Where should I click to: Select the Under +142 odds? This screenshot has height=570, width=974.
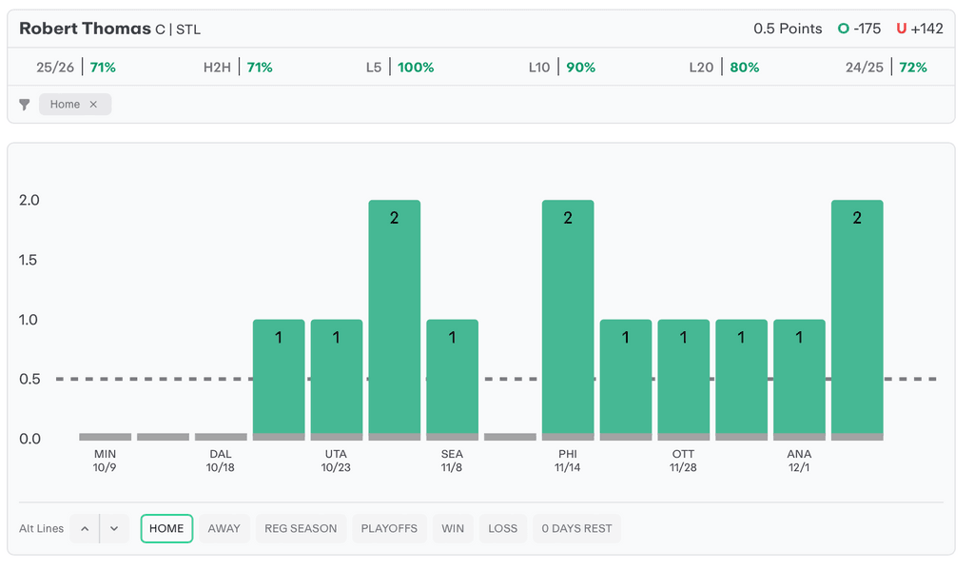919,29
